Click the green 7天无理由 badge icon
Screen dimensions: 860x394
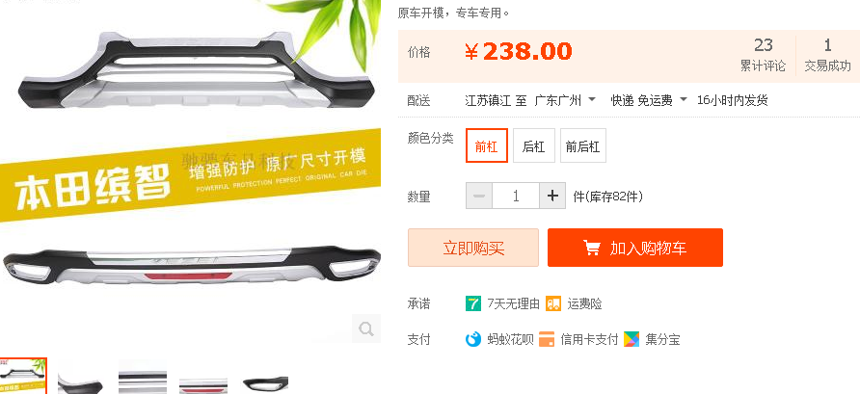click(472, 303)
